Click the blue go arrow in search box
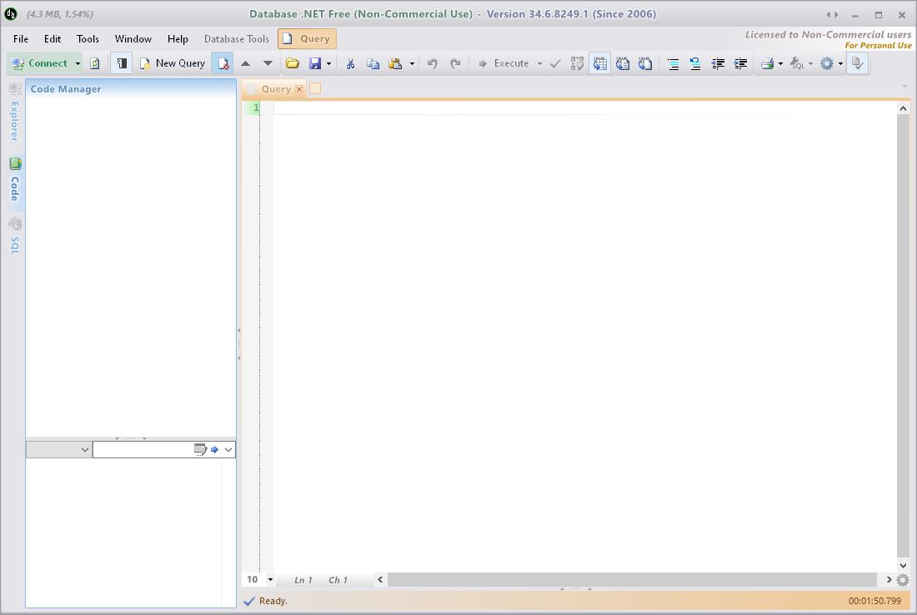Image resolution: width=917 pixels, height=615 pixels. tap(214, 449)
